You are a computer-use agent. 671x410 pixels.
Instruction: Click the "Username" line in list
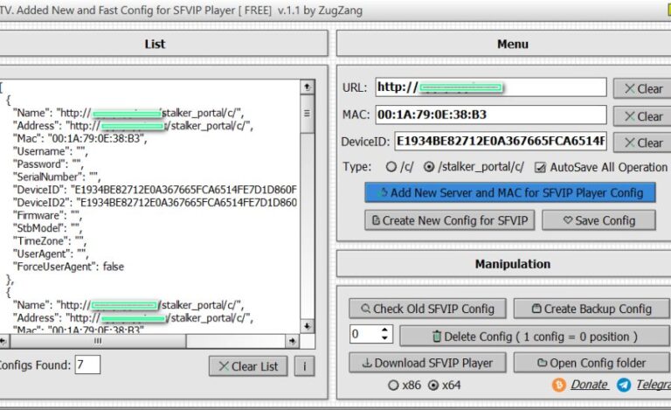point(50,151)
